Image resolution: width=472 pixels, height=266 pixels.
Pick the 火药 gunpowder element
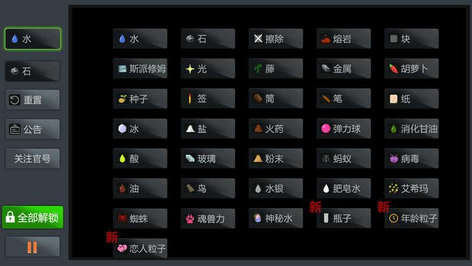coord(276,128)
